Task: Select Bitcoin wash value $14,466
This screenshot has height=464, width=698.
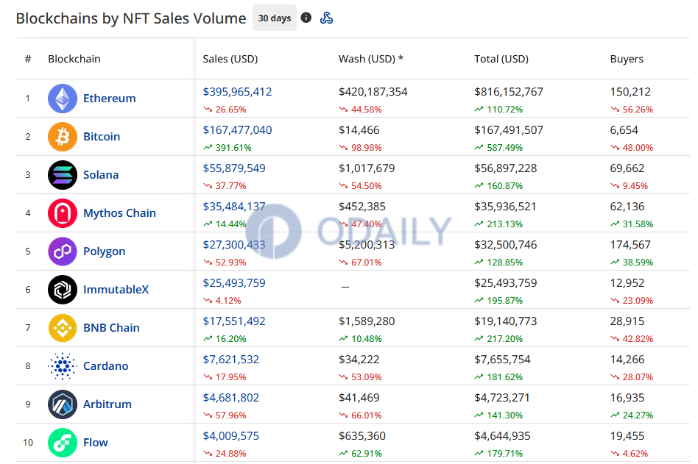Action: (x=359, y=129)
